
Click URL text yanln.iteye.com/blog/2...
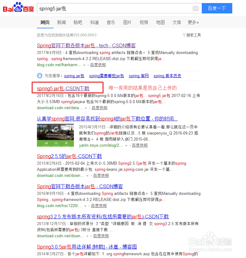coord(101,145)
